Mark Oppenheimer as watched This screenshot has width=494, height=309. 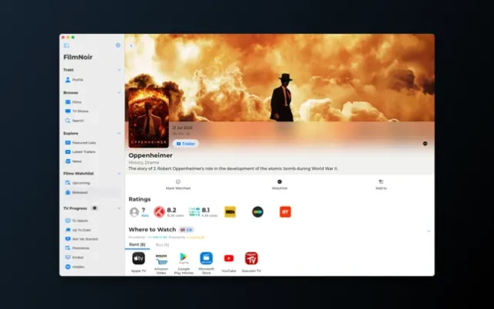click(x=178, y=185)
